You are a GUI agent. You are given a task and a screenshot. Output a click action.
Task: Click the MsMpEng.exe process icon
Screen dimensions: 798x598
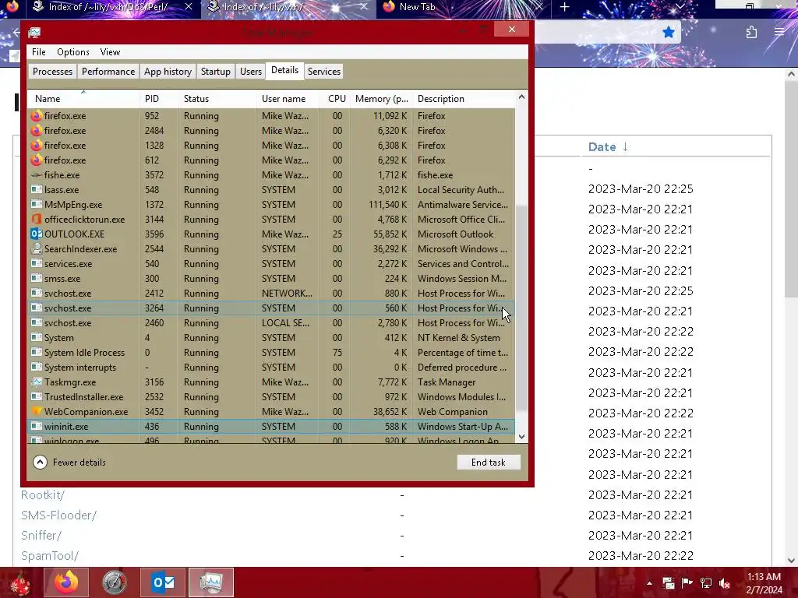36,205
